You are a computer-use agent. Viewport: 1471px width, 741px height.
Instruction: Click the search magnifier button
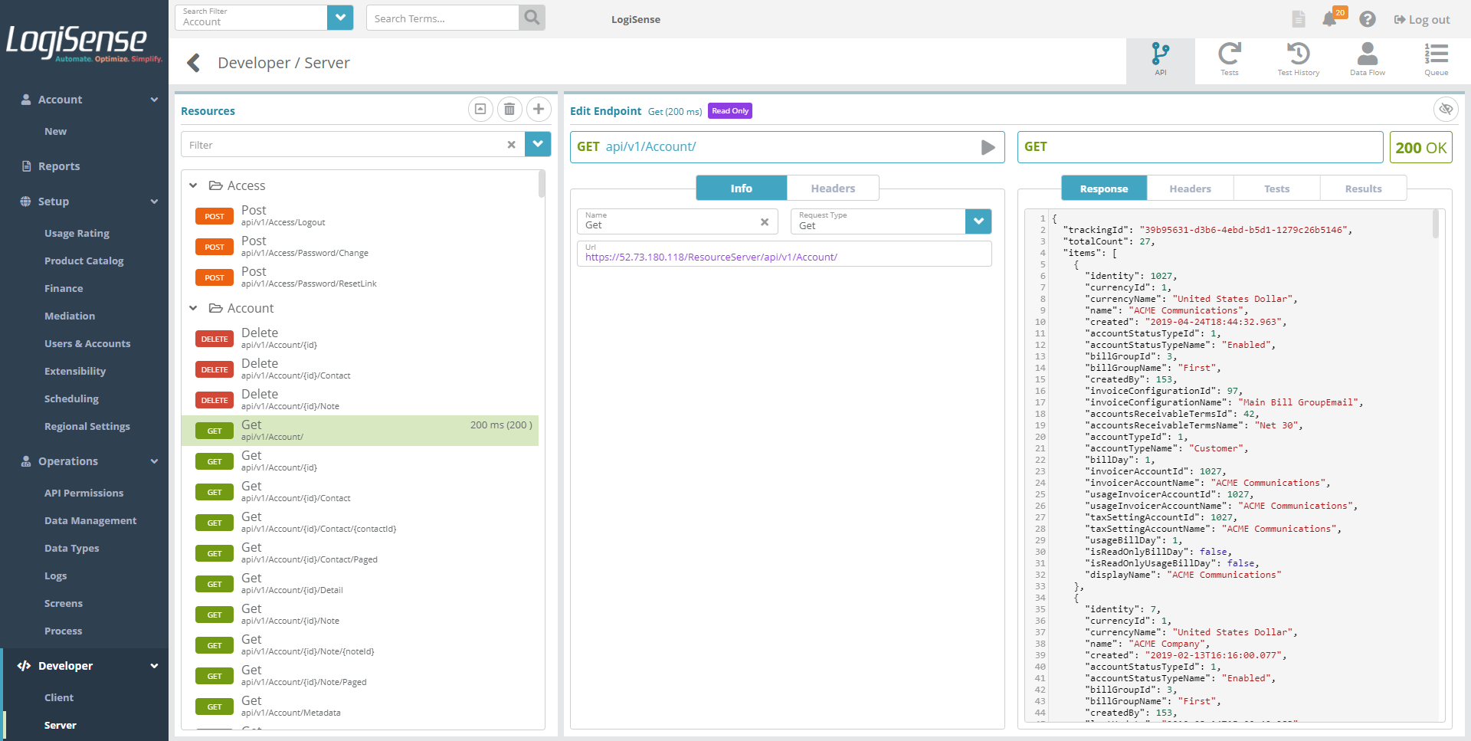tap(532, 18)
